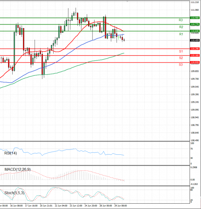
Task: Click the Stoch(5,5,3) indicator label
Action: pyautogui.click(x=14, y=193)
